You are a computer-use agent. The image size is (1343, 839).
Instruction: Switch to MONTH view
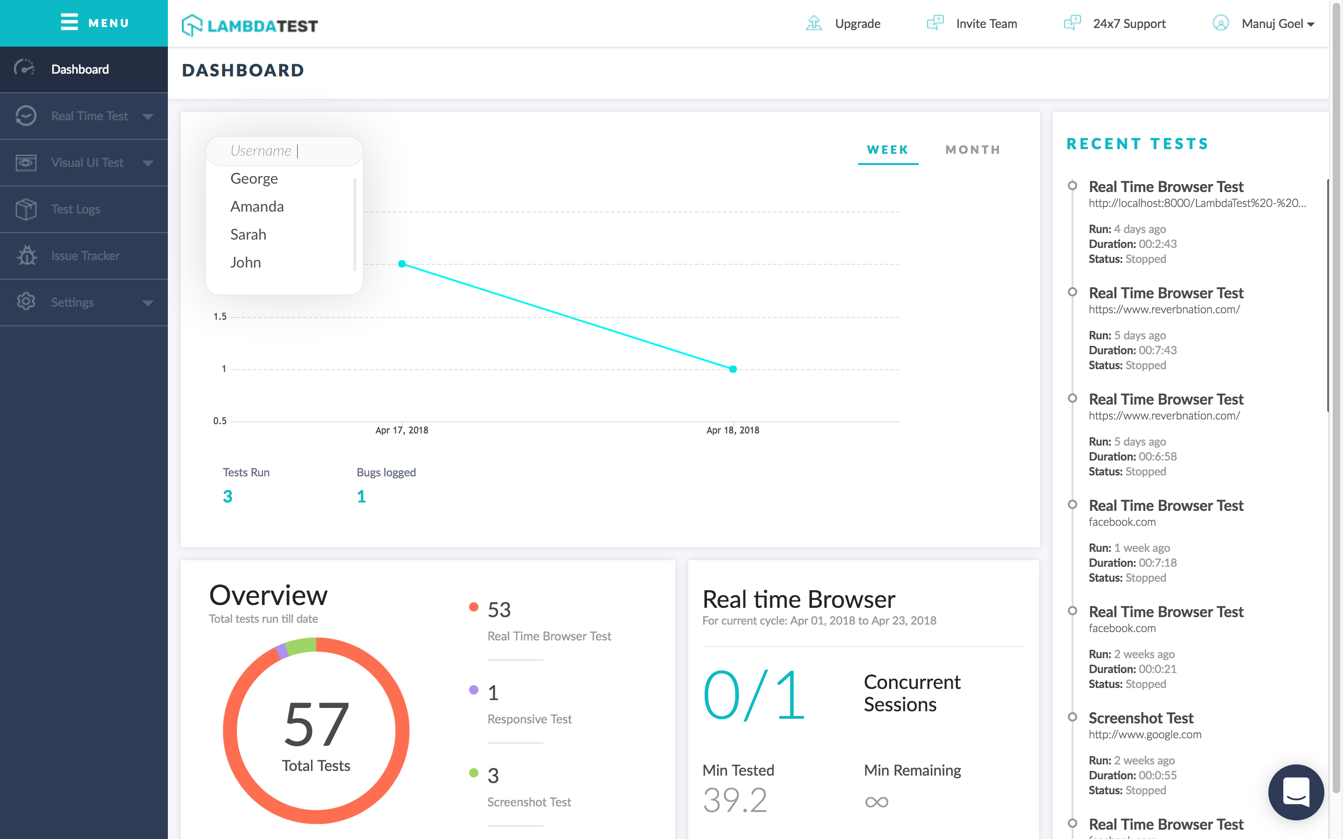click(x=972, y=149)
